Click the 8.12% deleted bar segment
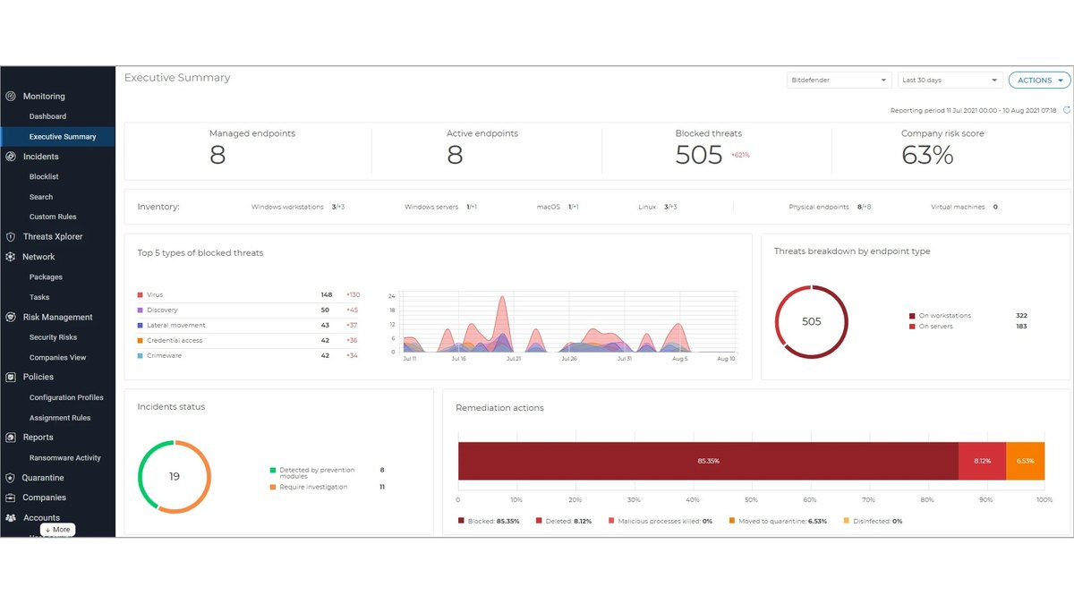1074x604 pixels. [982, 461]
